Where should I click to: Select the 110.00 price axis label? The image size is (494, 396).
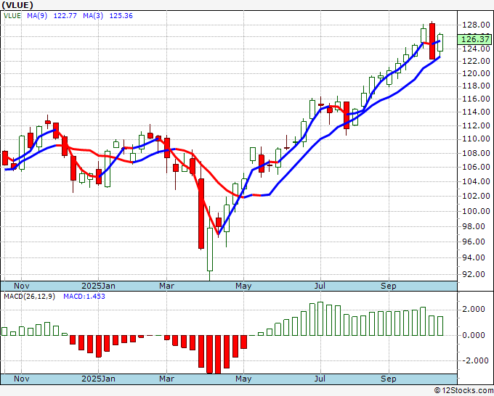pyautogui.click(x=476, y=139)
